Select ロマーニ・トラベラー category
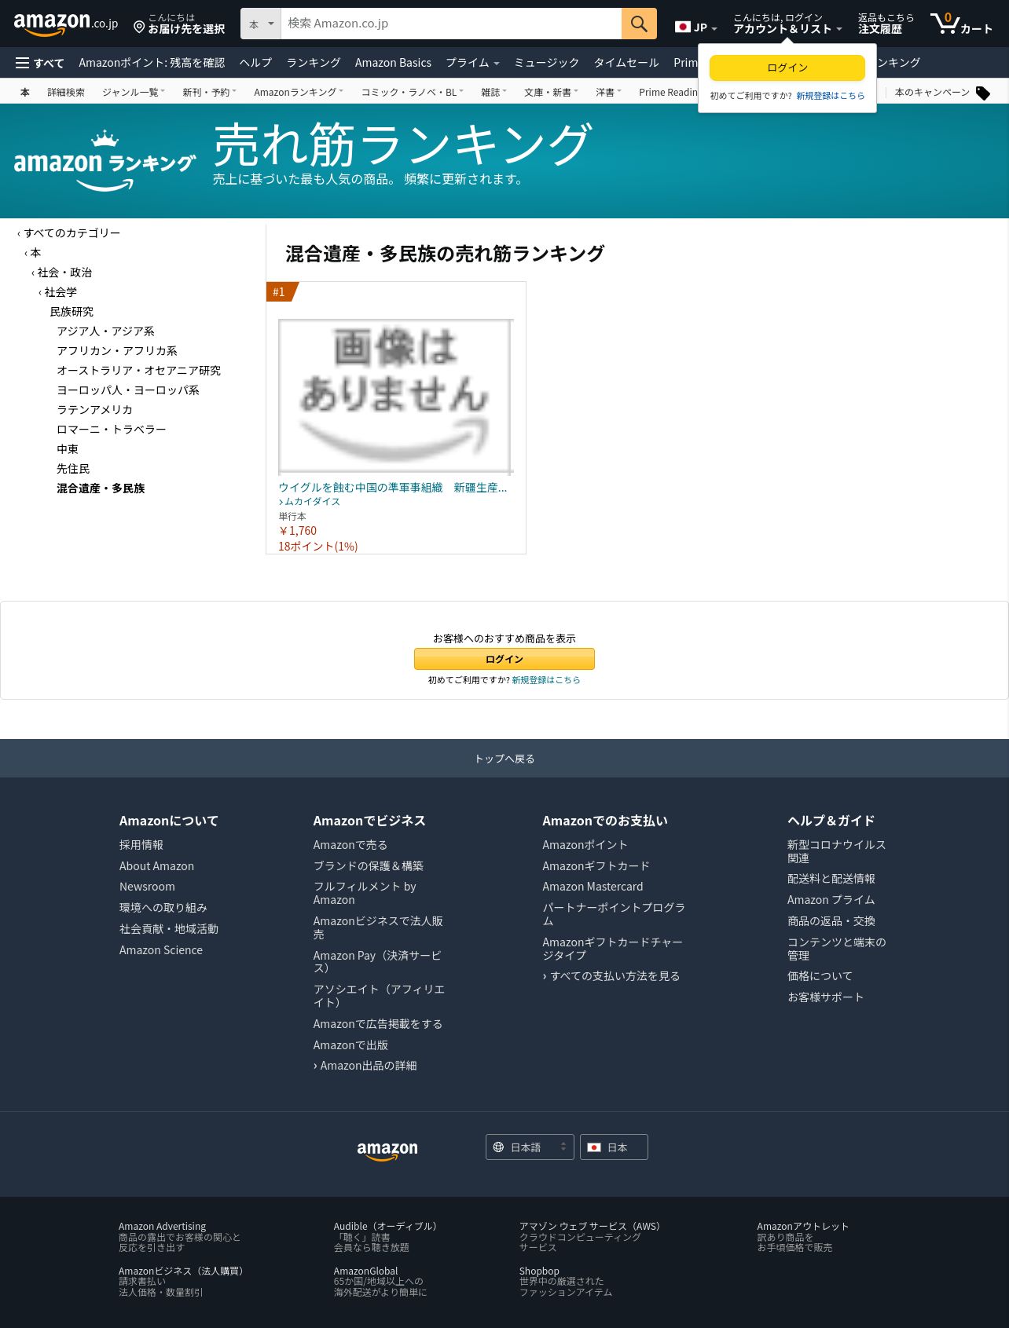1009x1328 pixels. 111,430
